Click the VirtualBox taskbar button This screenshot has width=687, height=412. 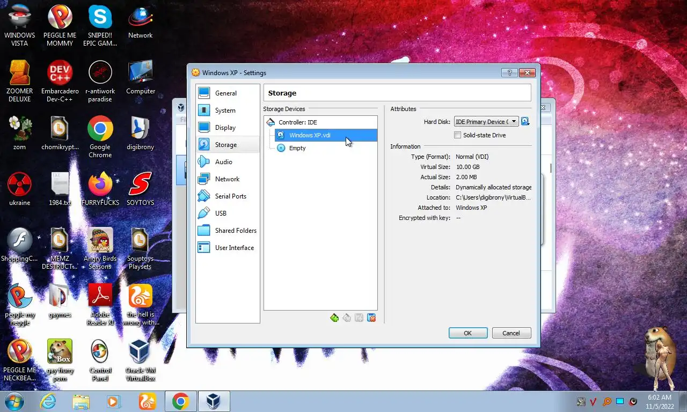point(214,401)
